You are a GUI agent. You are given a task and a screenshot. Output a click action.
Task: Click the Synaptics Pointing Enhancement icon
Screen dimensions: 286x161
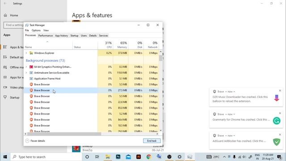click(x=31, y=67)
